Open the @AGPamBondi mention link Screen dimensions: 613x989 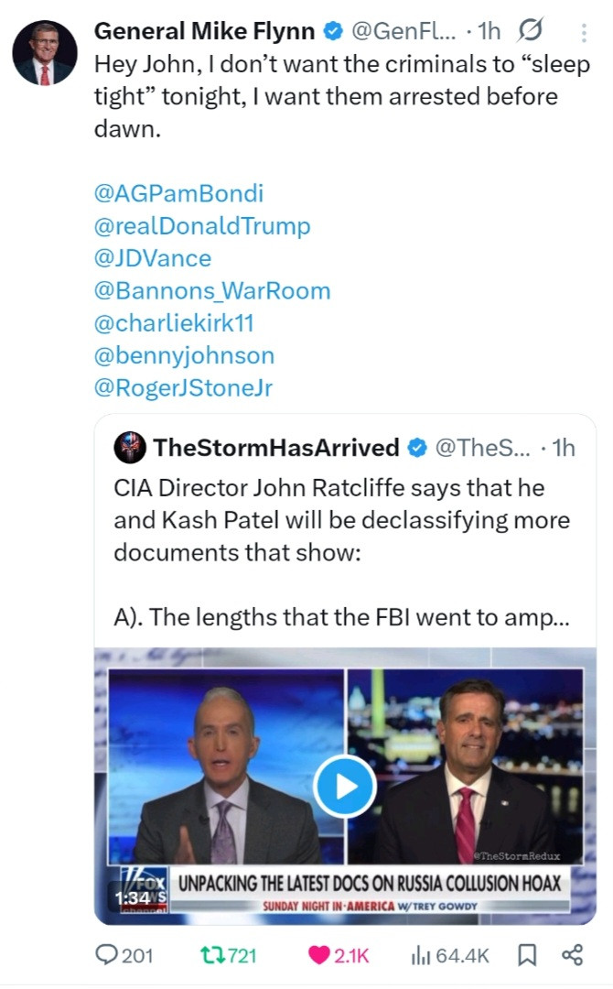pos(178,193)
